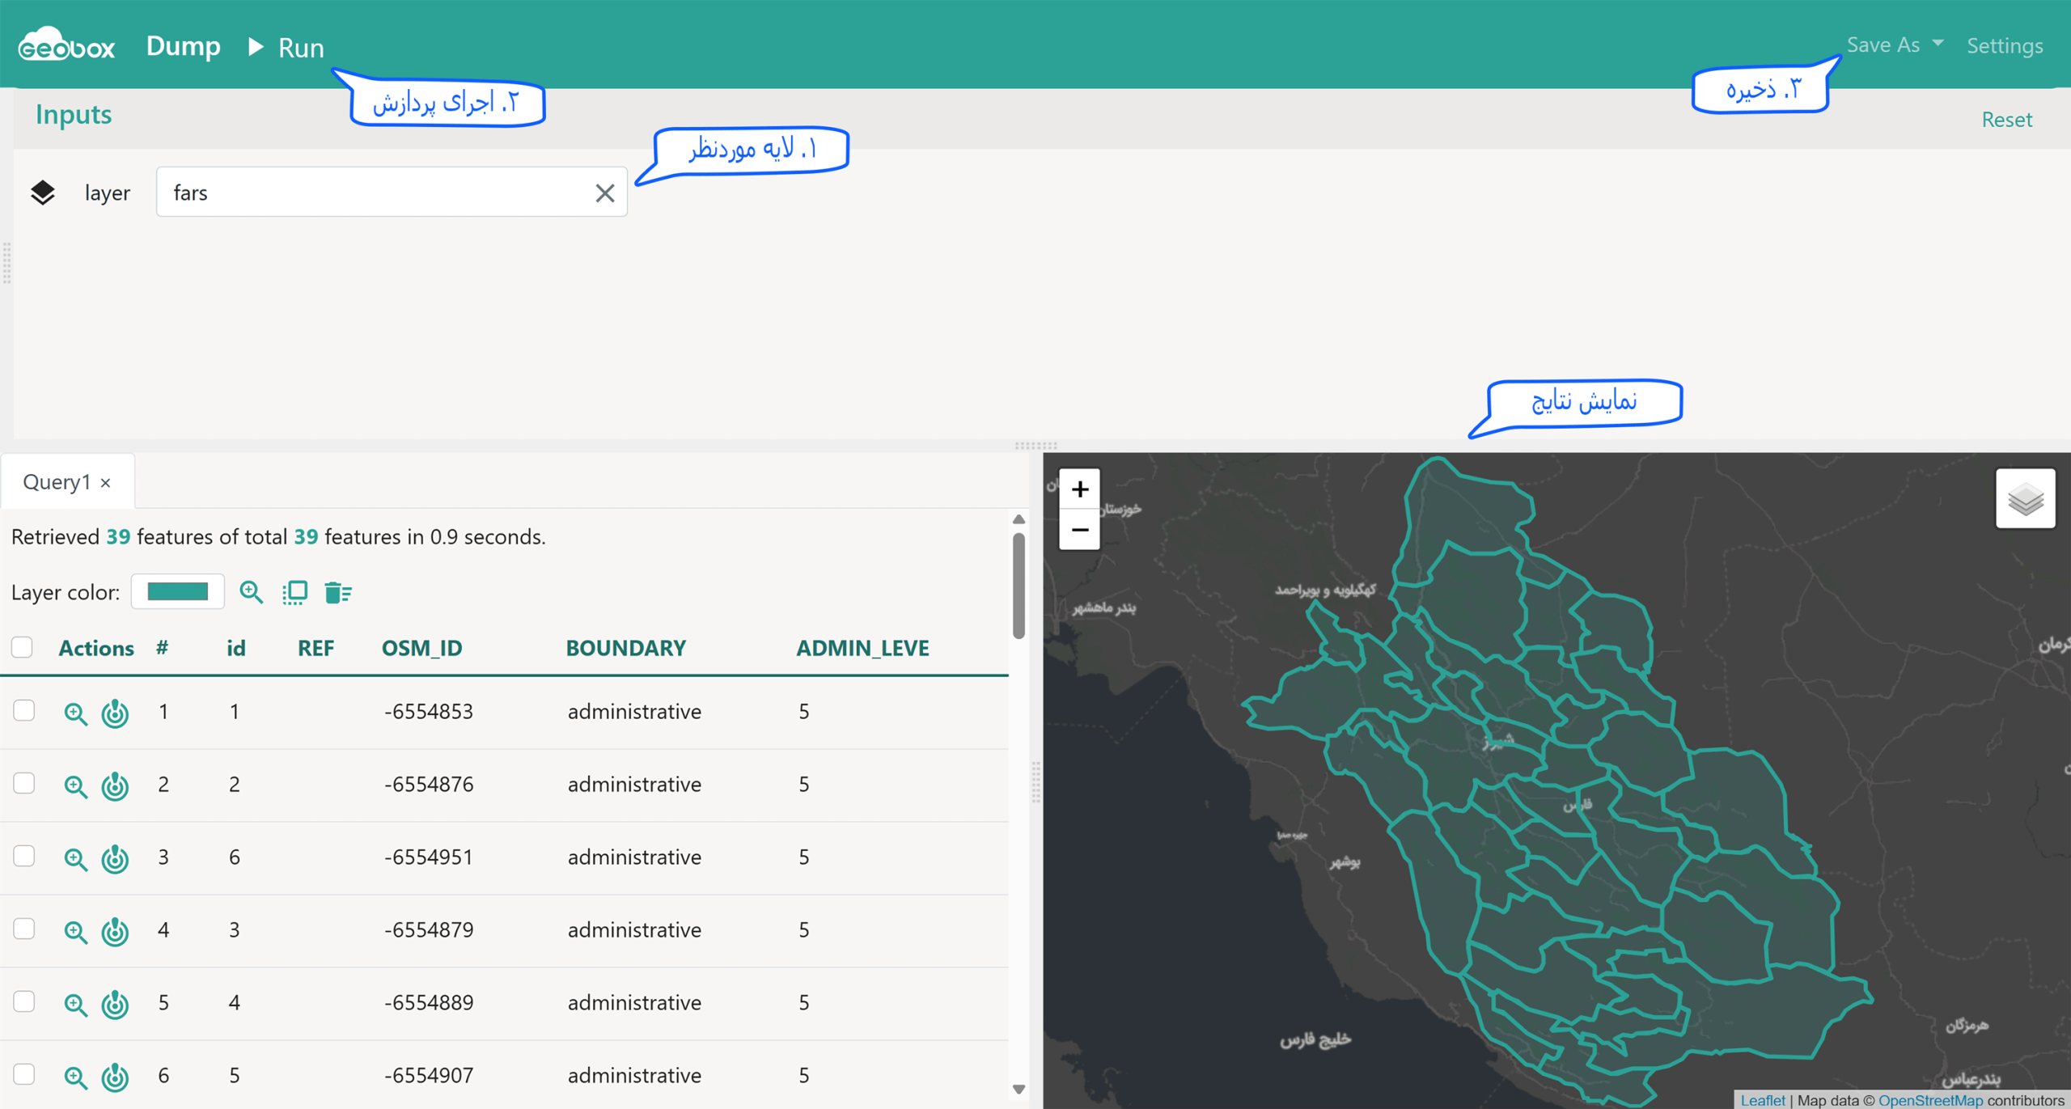Click the select-all features icon next to Layer color
The width and height of the screenshot is (2071, 1109).
(x=294, y=592)
